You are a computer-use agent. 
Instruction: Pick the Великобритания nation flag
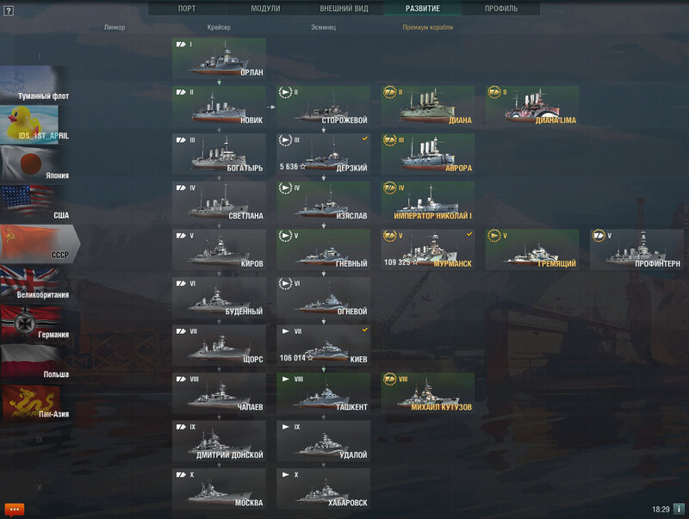[34, 284]
